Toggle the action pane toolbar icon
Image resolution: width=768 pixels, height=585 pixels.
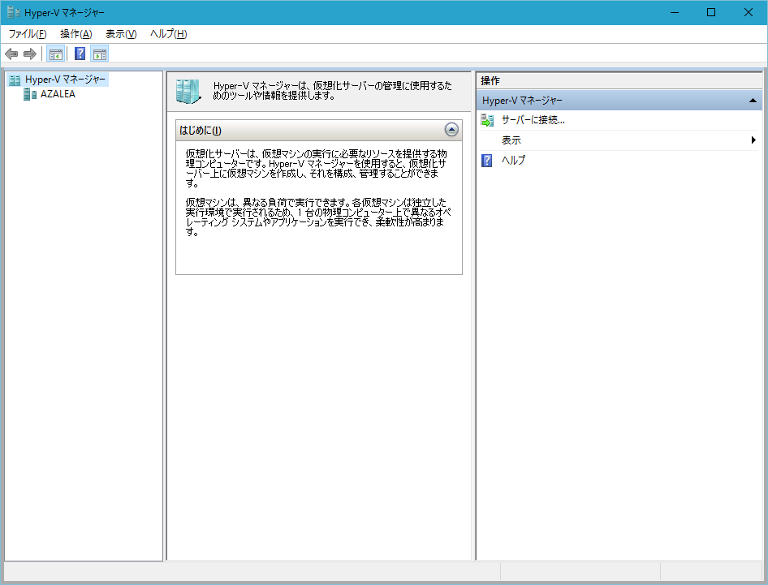pyautogui.click(x=99, y=54)
